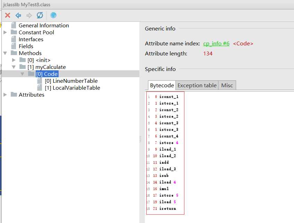Image resolution: width=294 pixels, height=223 pixels.
Task: Select the [1] myCalculate method
Action: coord(47,67)
